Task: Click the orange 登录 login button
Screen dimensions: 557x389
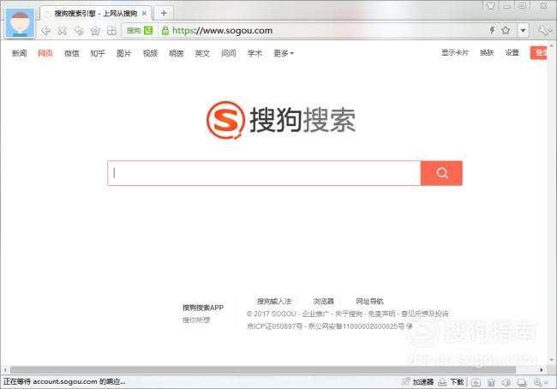Action: (538, 53)
